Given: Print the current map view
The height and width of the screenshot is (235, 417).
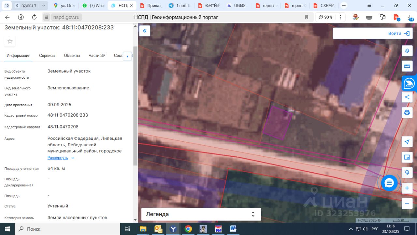Looking at the screenshot, I should [407, 112].
